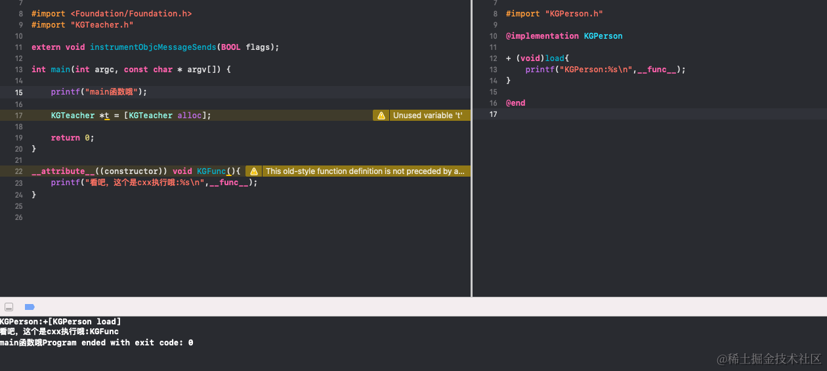This screenshot has width=827, height=371.
Task: Click the underlined variable t on line 17
Action: pos(107,116)
